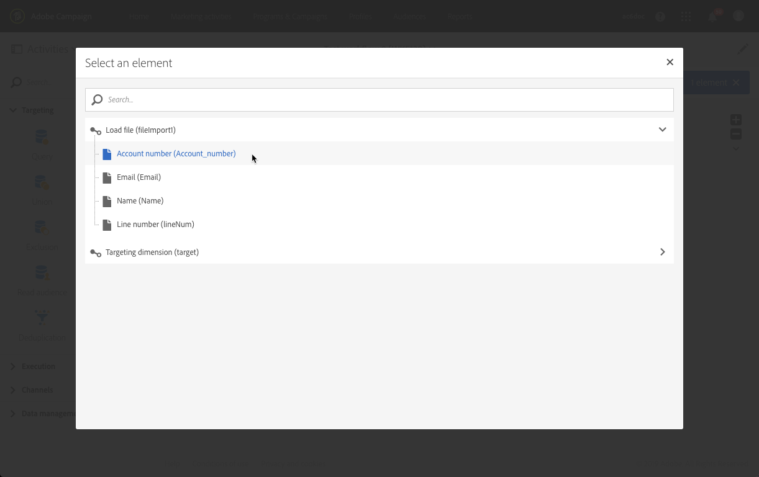This screenshot has height=477, width=759.
Task: Click the Adobe Campaign logo
Action: (x=17, y=16)
